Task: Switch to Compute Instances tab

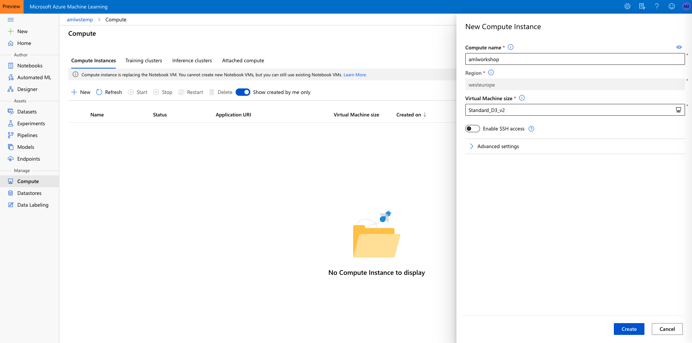Action: (94, 60)
